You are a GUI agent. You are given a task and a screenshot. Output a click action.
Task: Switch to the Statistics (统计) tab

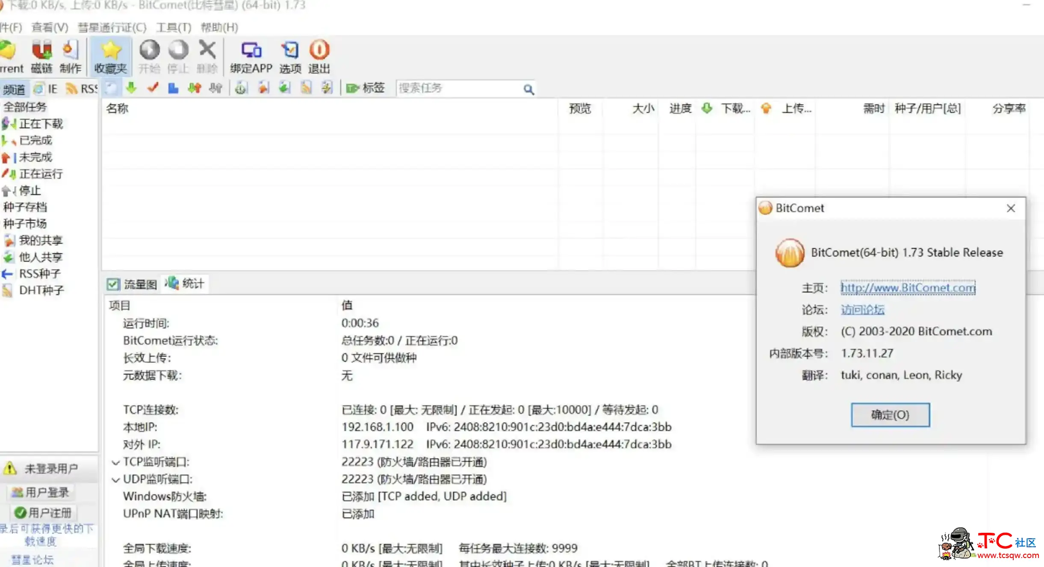tap(185, 283)
